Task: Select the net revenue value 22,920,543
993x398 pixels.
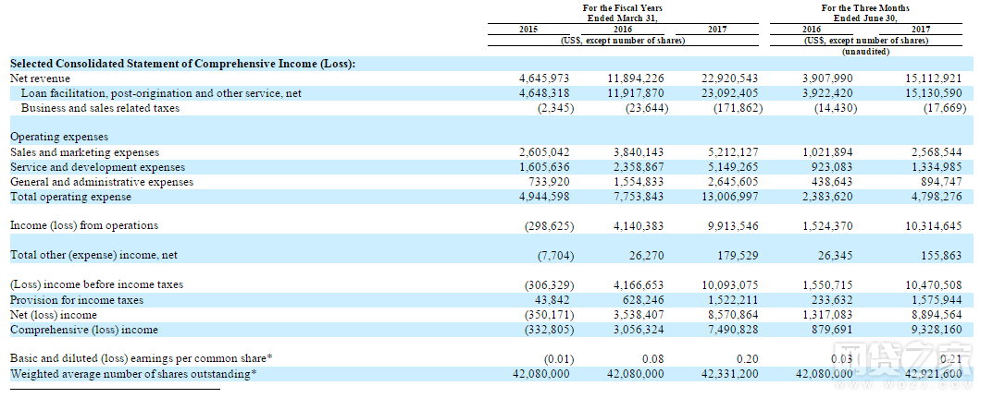Action: pos(730,78)
